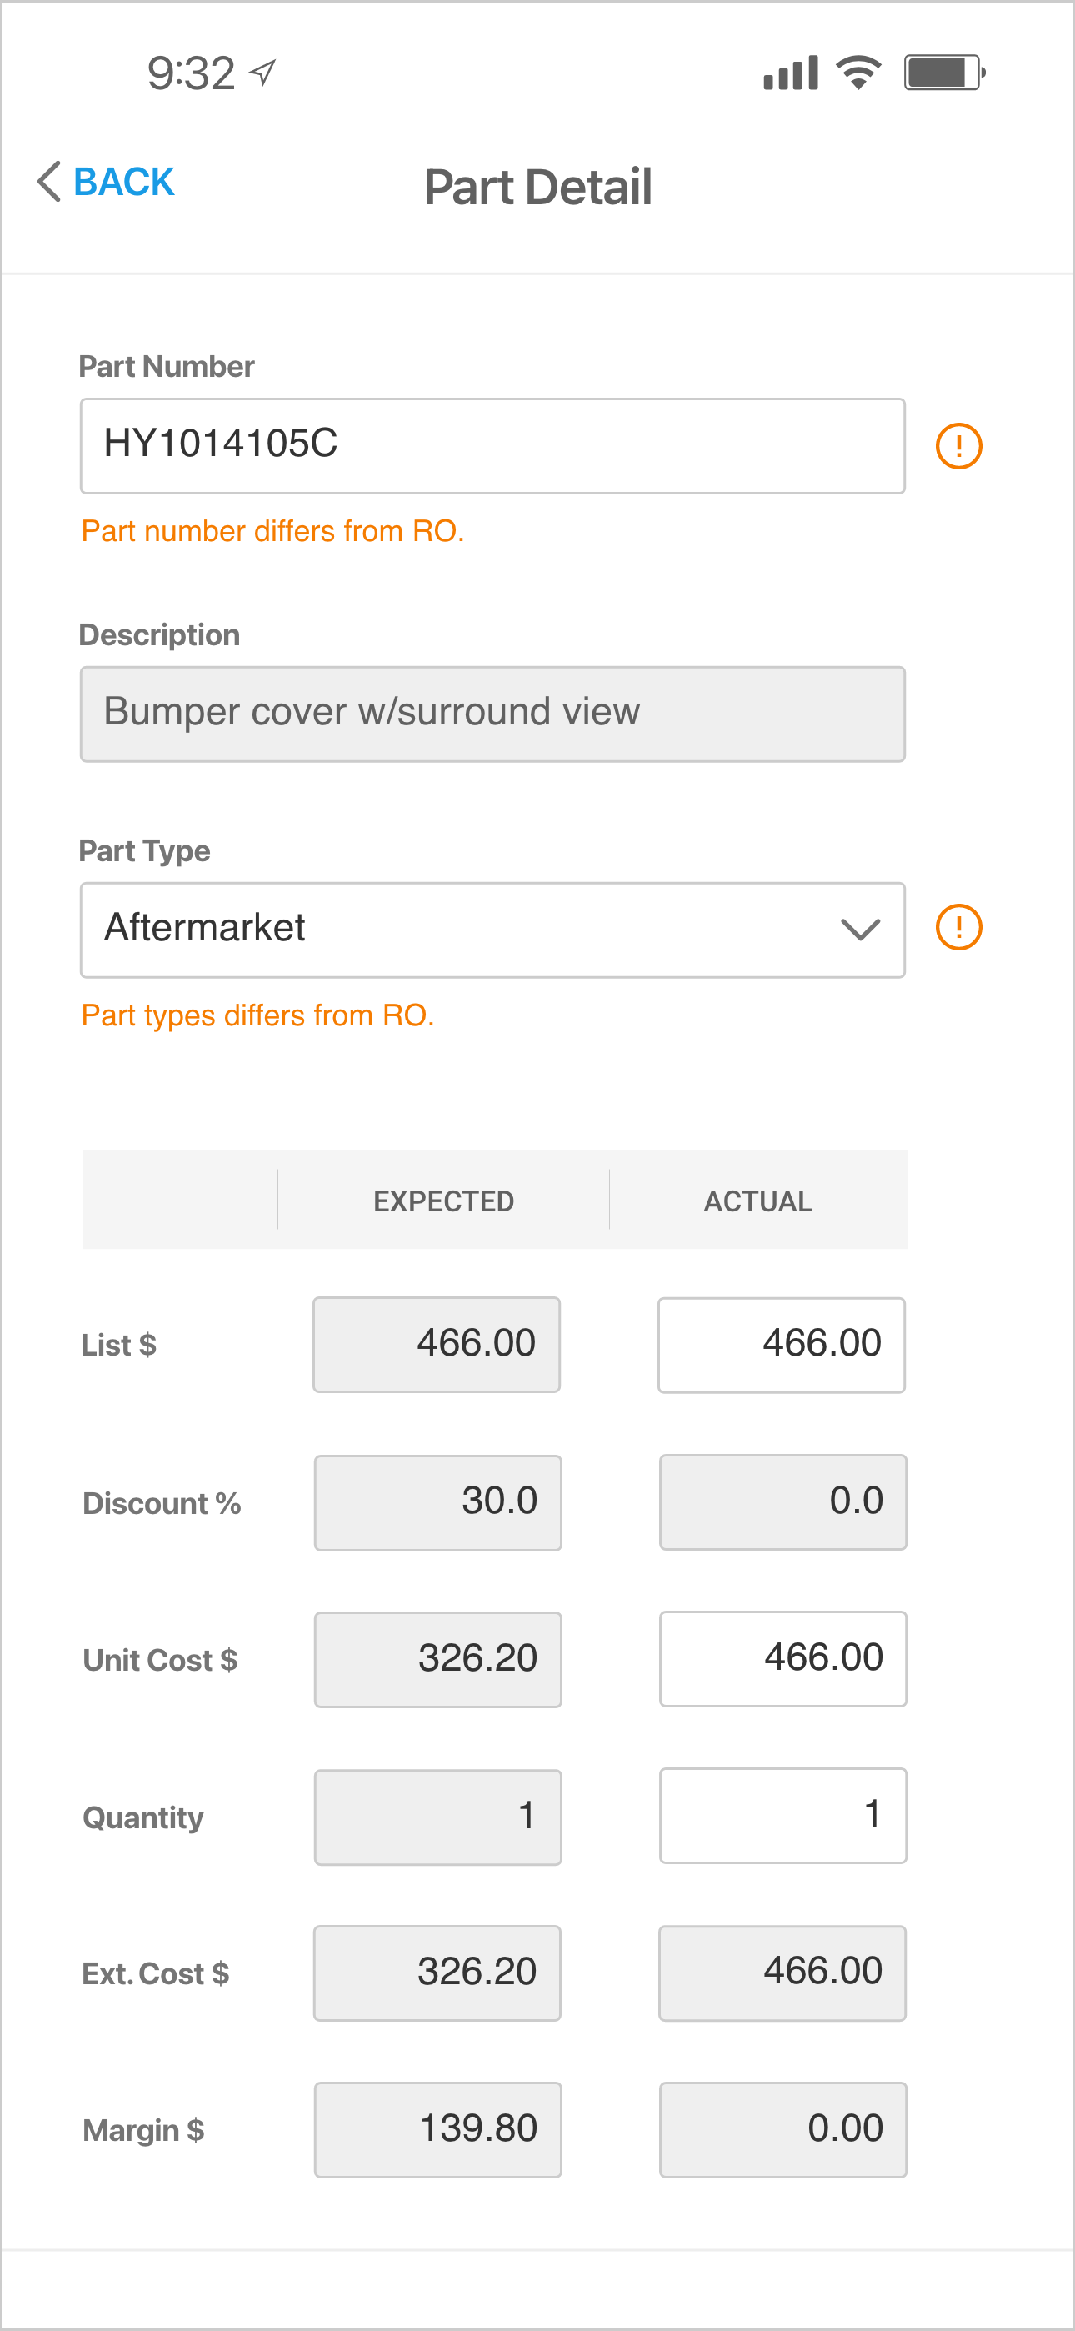The width and height of the screenshot is (1075, 2331).
Task: Tap the 9:32 clock
Action: click(191, 73)
